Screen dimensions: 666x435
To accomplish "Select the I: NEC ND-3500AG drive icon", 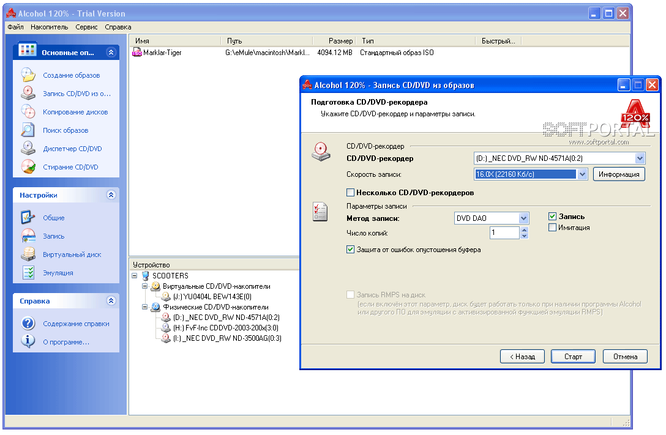I will [x=166, y=338].
